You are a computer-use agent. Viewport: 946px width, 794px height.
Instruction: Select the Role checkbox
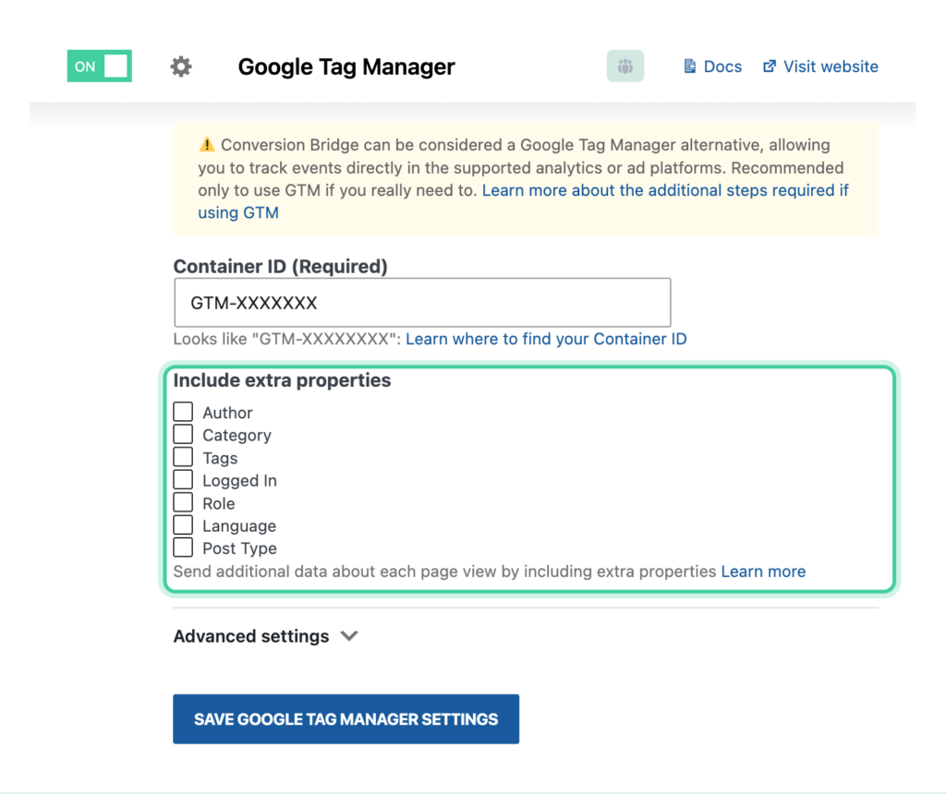(184, 502)
